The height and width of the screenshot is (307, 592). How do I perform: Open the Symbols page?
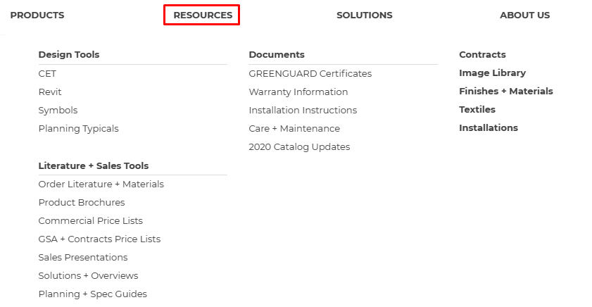[58, 110]
